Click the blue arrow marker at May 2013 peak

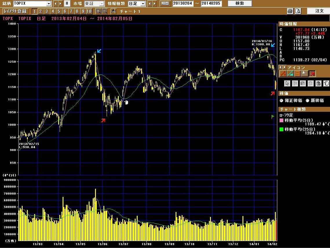(x=99, y=51)
